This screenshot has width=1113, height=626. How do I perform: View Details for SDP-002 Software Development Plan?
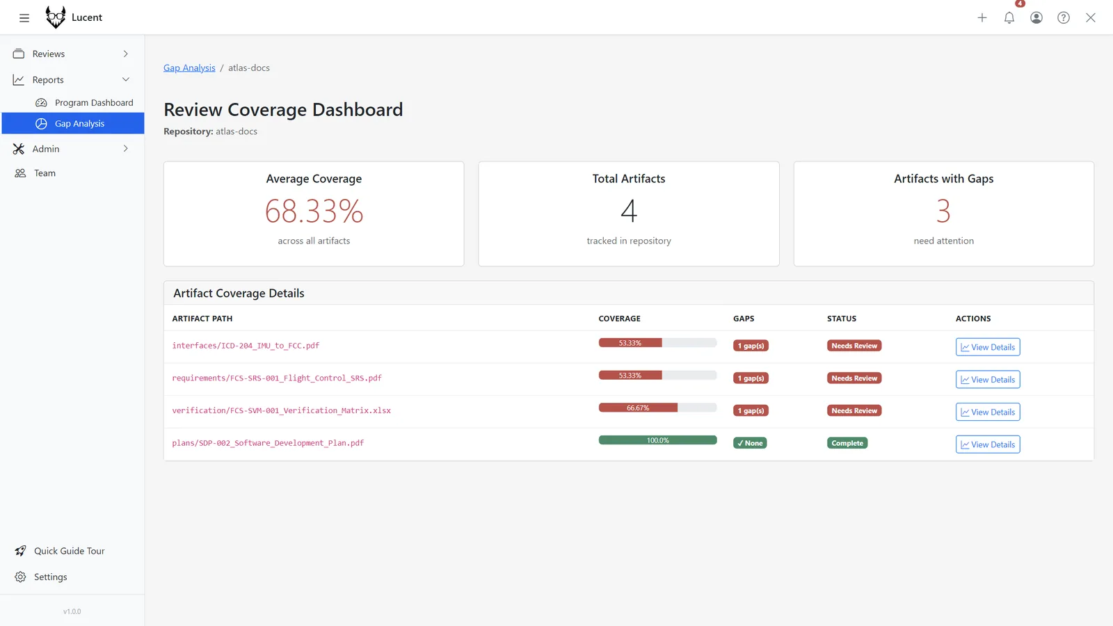988,444
